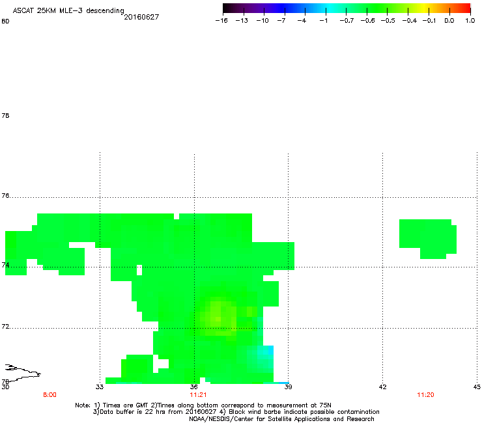Click the longitude label 45
482x423 pixels.
click(477, 387)
